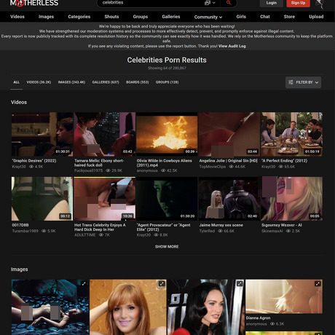Viewport: 335px width, 335px height.
Task: Click the red Sign Up button
Action: pyautogui.click(x=298, y=3)
